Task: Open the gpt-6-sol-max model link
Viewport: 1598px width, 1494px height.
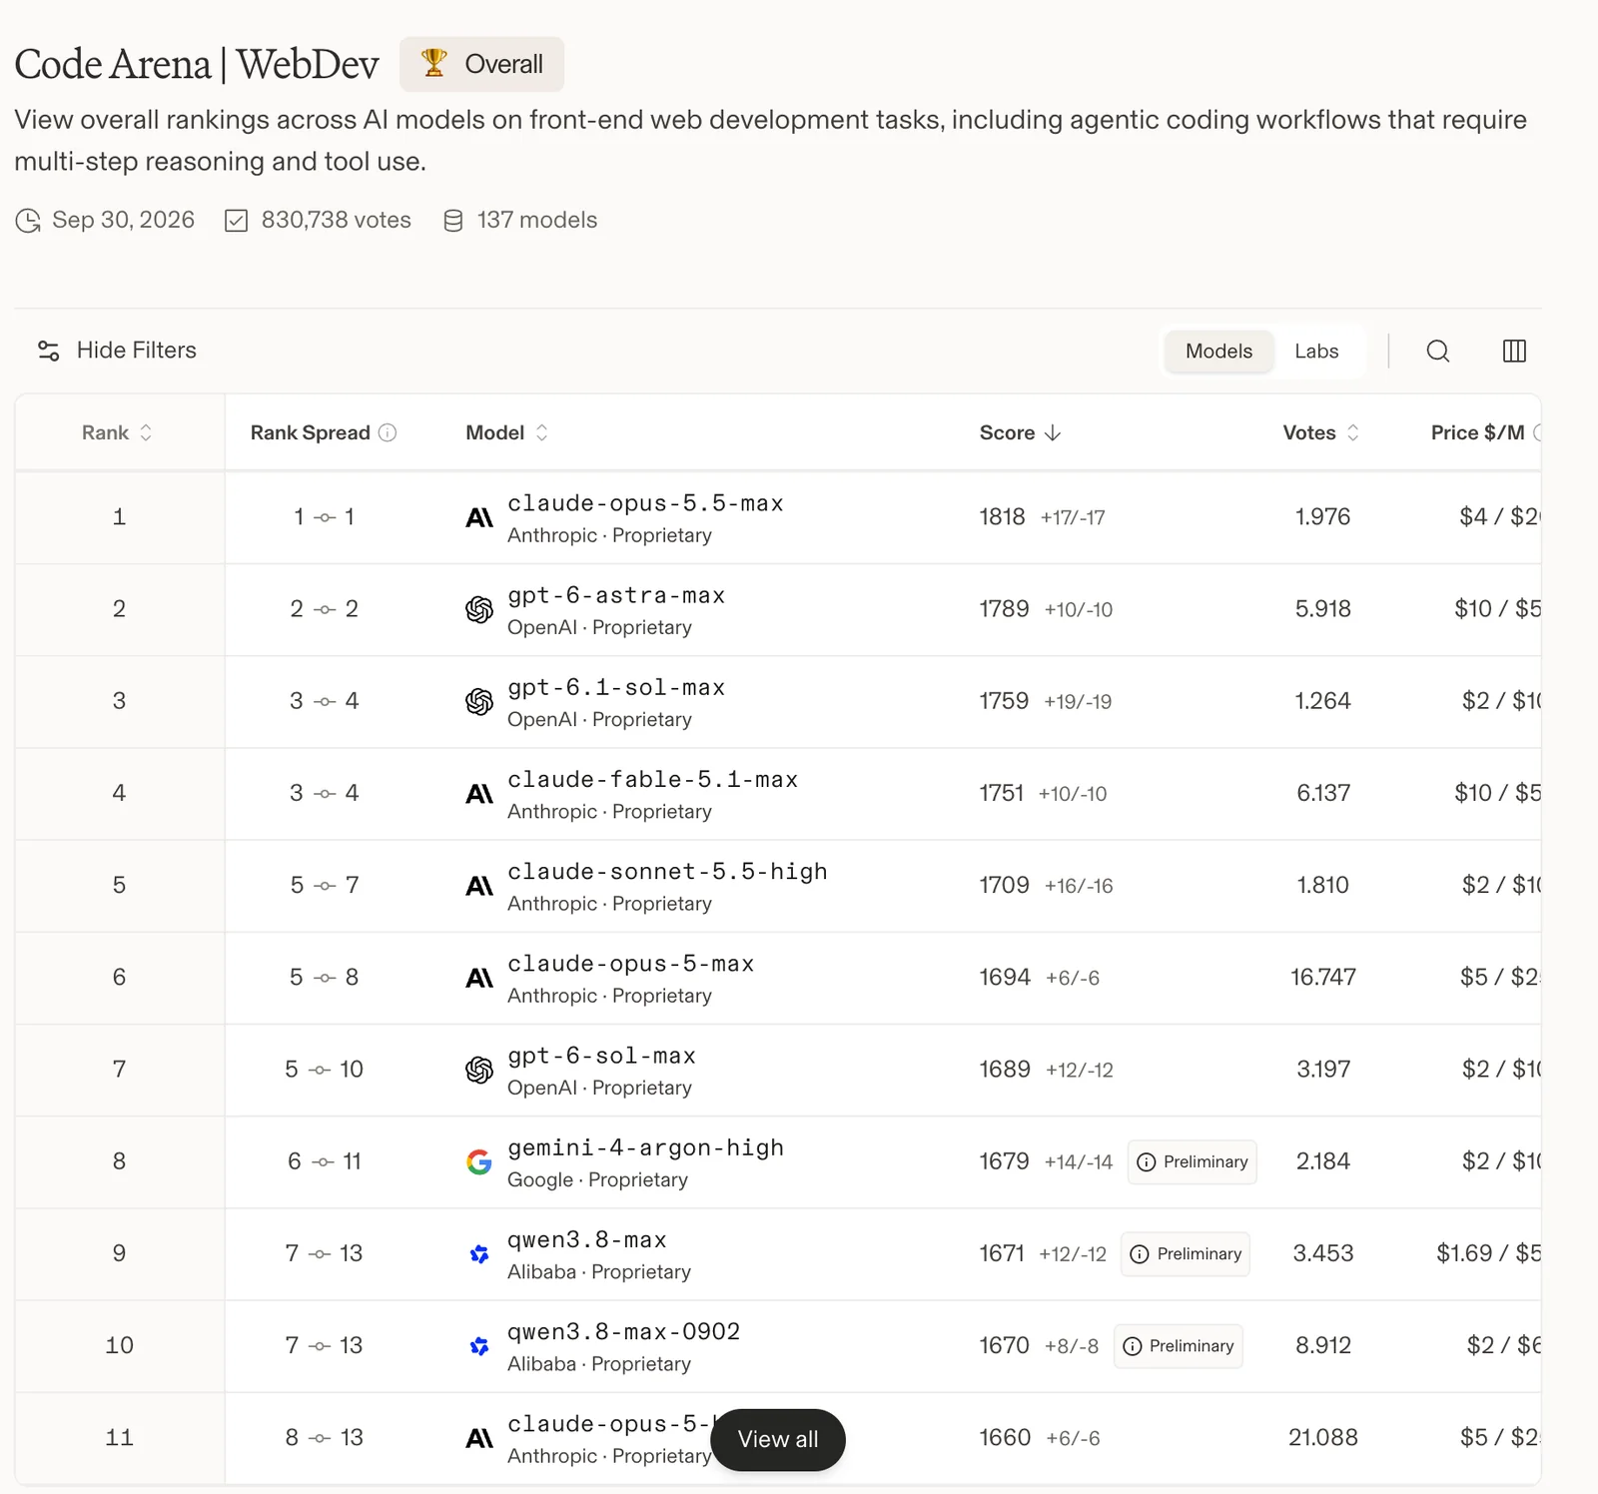Action: [x=601, y=1056]
